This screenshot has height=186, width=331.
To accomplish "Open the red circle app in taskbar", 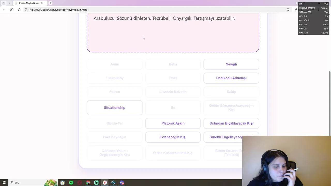I will [79, 183].
